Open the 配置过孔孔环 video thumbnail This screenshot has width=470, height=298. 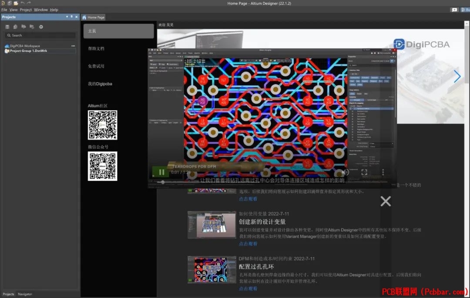coord(212,270)
